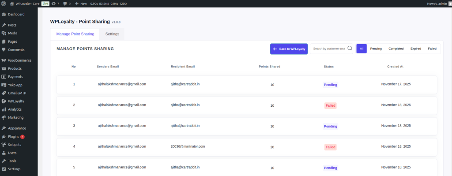
Task: Open the New content menu label
Action: [x=83, y=4]
